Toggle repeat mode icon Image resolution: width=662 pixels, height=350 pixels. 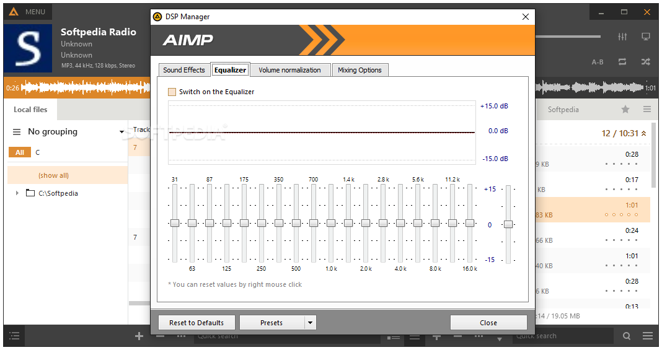[x=622, y=61]
